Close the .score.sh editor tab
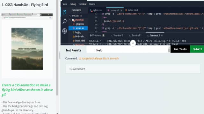 tap(121, 10)
